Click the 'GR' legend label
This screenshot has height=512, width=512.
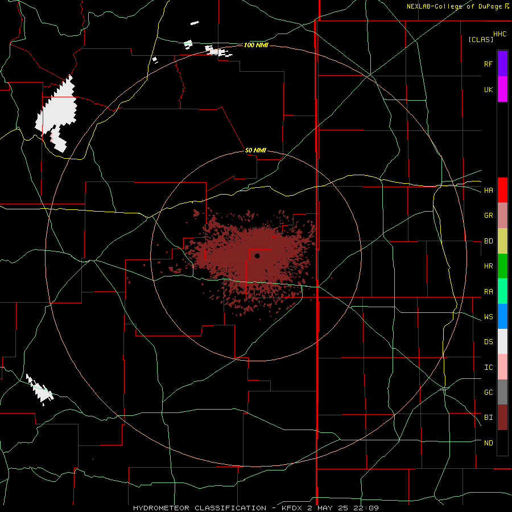coord(488,216)
